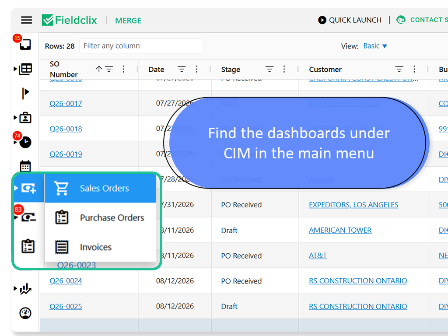Open Customer column options menu
Viewport: 448px width, 336px height.
click(414, 69)
